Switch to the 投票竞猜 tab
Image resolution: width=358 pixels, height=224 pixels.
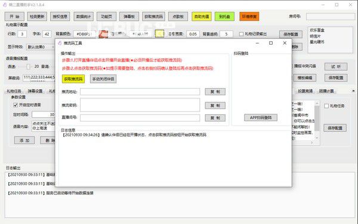[305, 91]
